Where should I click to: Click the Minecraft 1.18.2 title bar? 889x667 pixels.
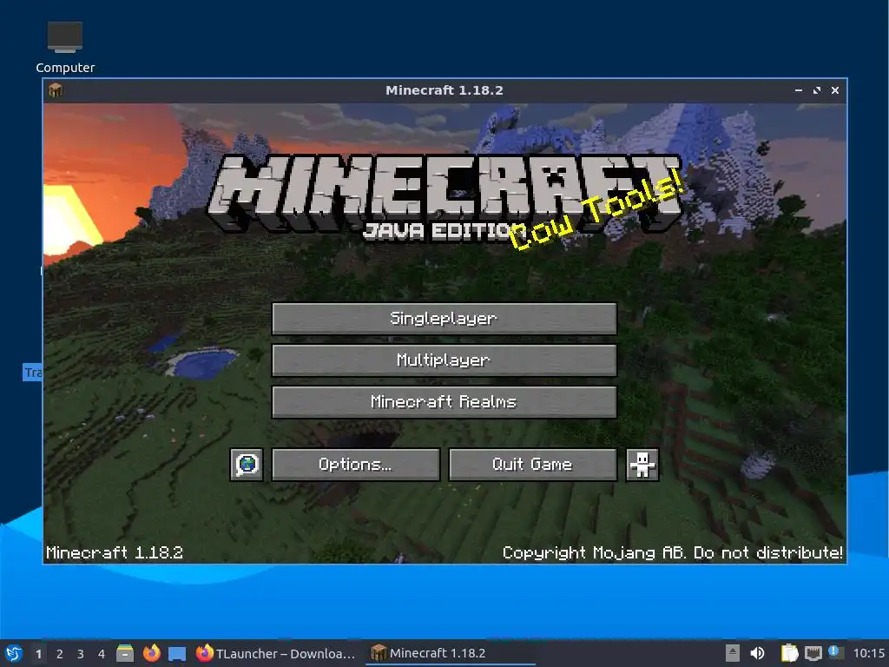tap(444, 90)
